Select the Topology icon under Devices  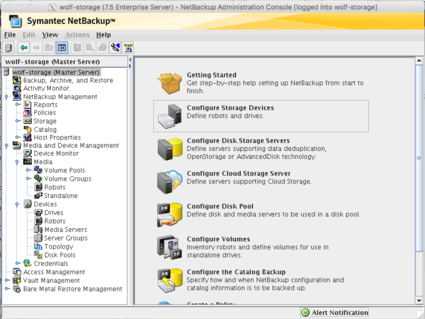click(38, 246)
